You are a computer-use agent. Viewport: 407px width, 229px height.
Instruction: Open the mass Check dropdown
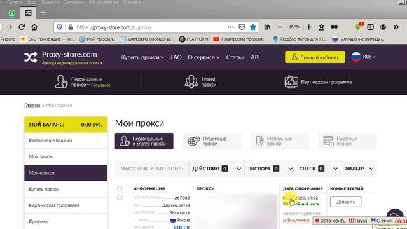coord(319,169)
